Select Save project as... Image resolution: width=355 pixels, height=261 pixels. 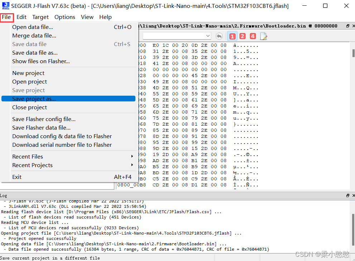[x=68, y=99]
